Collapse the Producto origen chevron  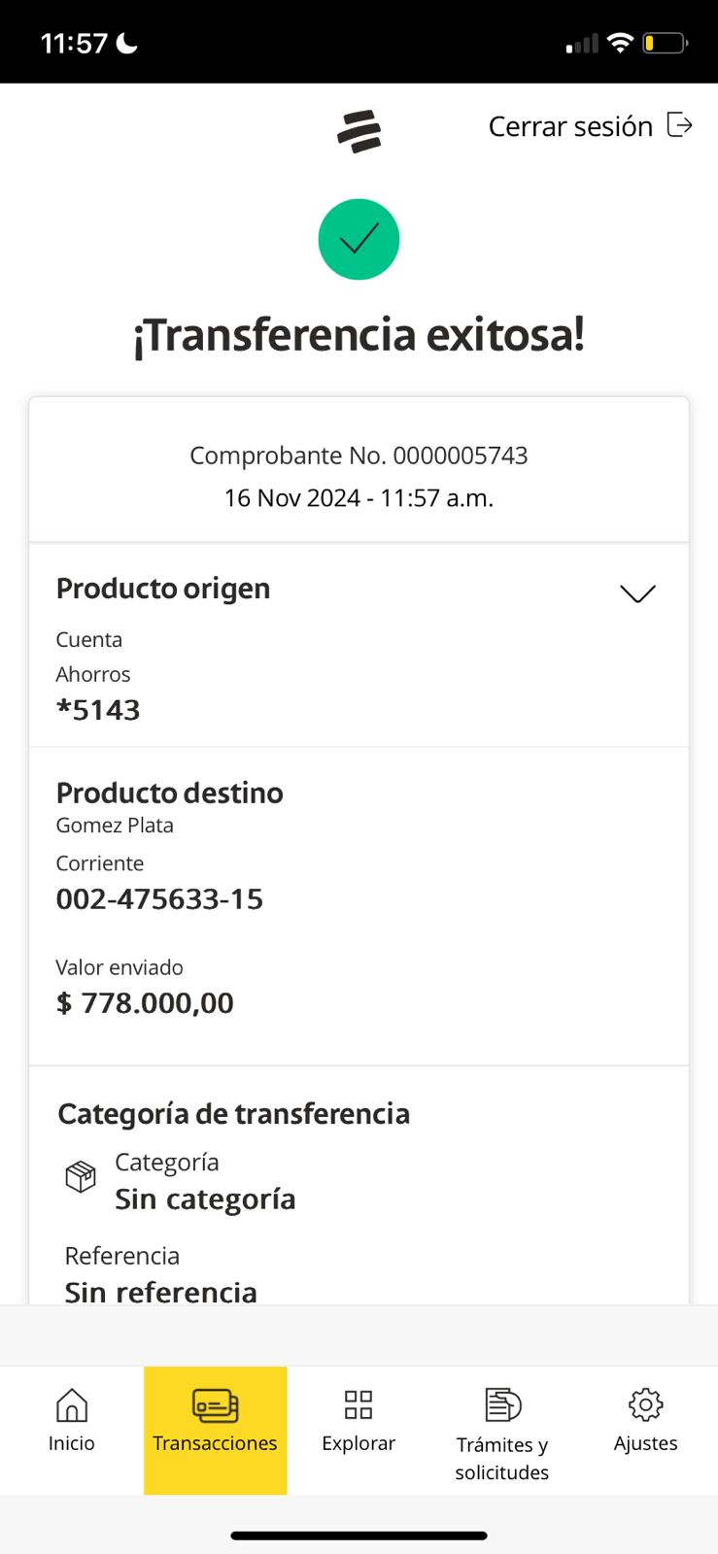point(637,593)
